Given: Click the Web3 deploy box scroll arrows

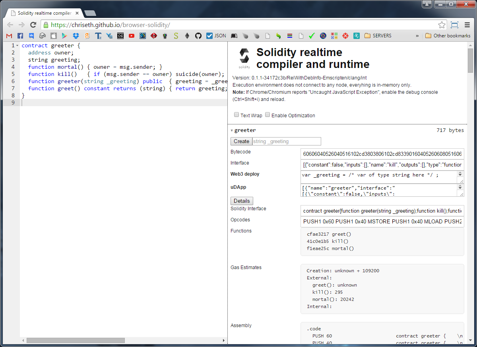Looking at the screenshot, I should (461, 174).
